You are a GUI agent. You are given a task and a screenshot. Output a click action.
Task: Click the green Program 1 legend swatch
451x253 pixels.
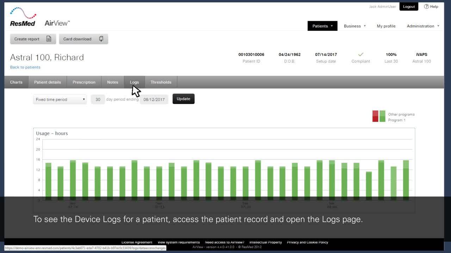click(x=382, y=116)
